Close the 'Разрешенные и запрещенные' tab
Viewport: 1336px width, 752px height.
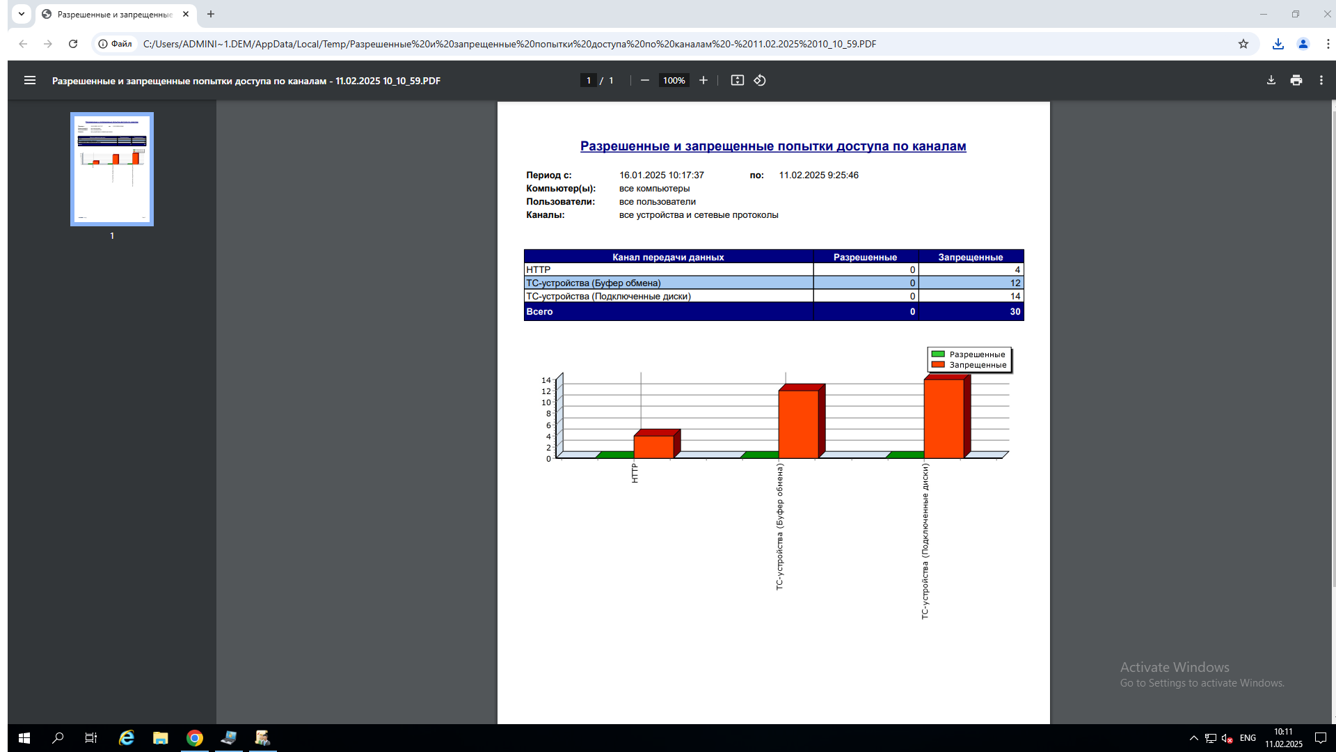186,14
